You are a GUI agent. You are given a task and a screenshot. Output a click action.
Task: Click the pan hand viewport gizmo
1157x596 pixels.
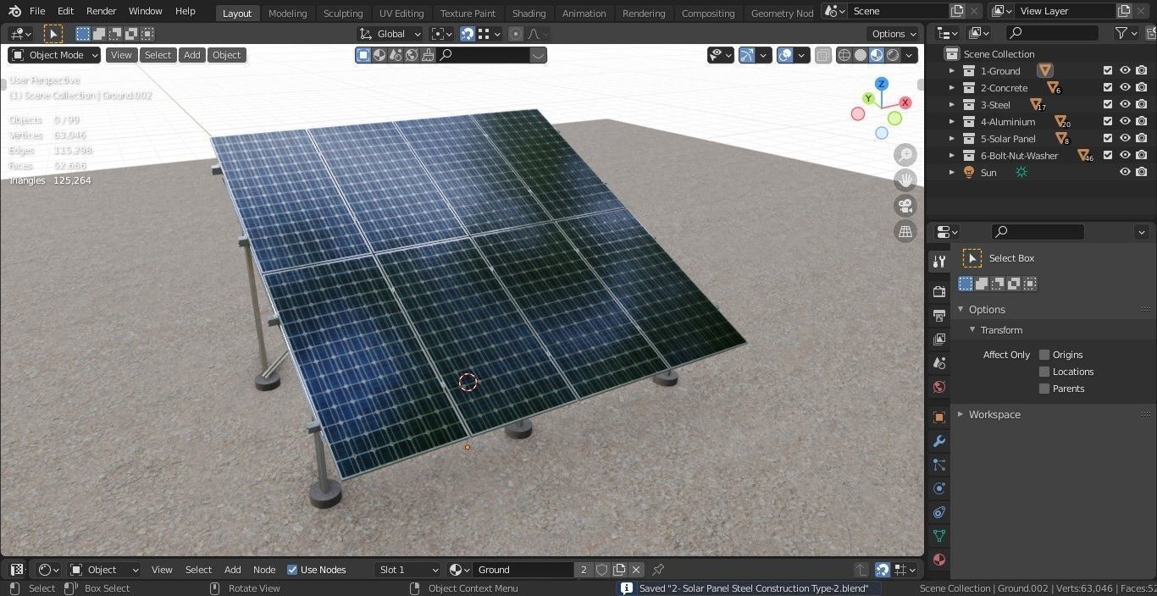[905, 180]
